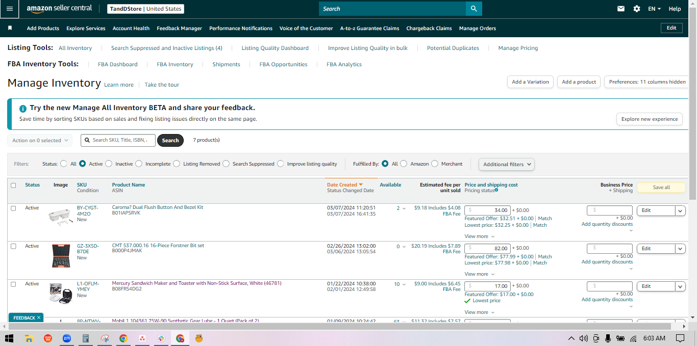Open the FBA Dashboard tab

tap(118, 64)
